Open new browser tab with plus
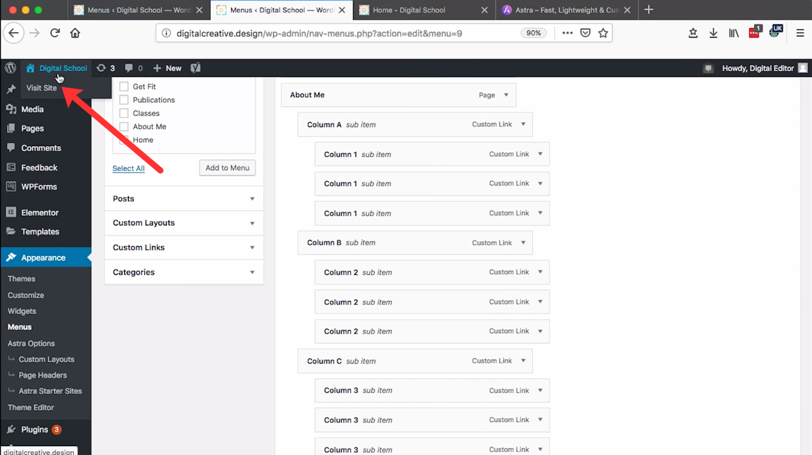 tap(649, 10)
